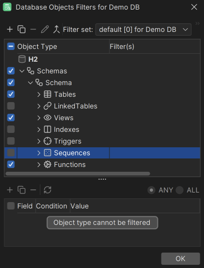Image resolution: width=204 pixels, height=268 pixels.
Task: Uncheck the Views checkbox
Action: [11, 118]
